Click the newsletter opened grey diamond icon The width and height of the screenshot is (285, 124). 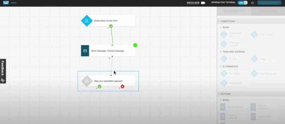click(87, 81)
